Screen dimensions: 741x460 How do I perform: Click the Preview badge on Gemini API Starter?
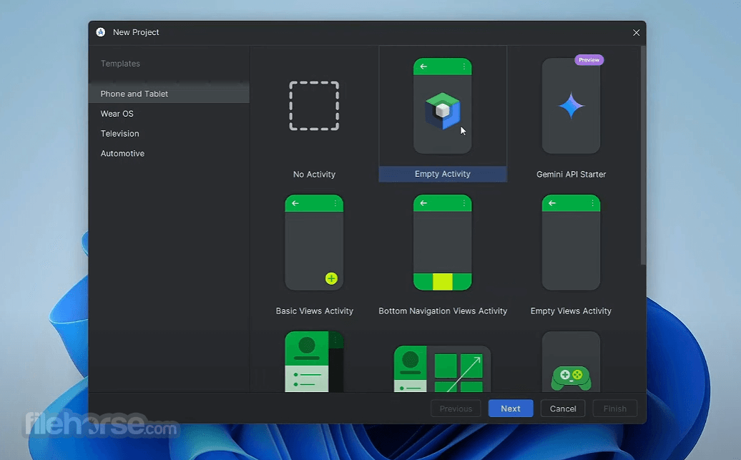click(x=589, y=60)
